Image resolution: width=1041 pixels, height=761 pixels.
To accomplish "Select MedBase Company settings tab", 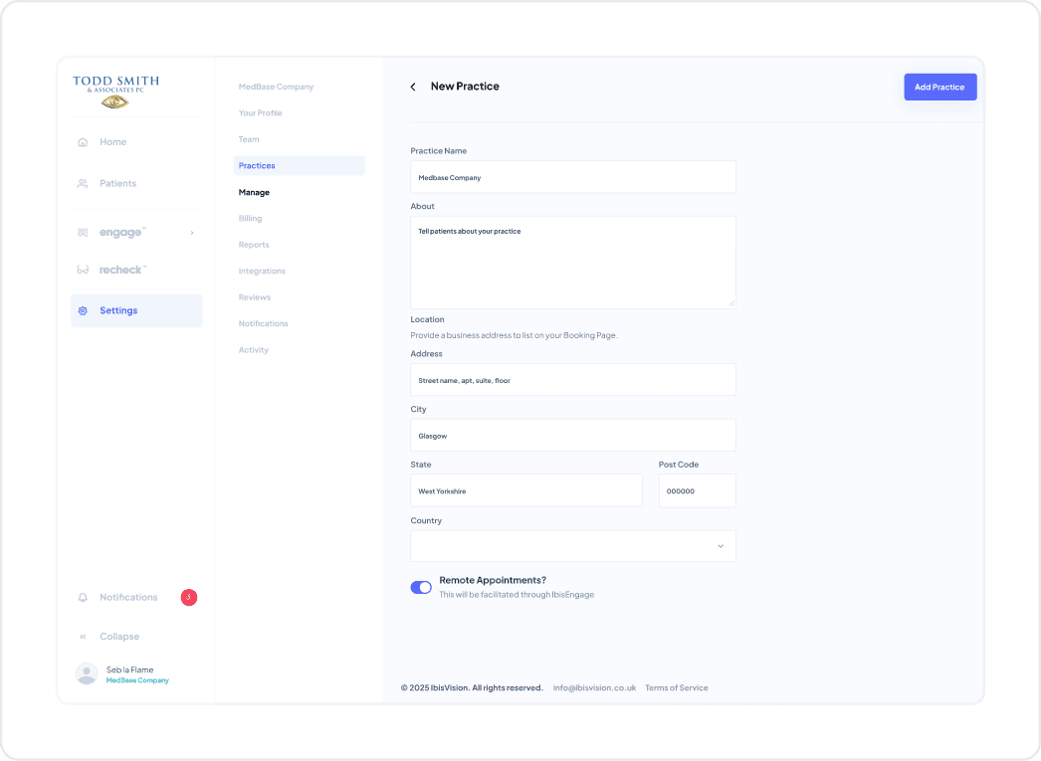I will point(277,87).
